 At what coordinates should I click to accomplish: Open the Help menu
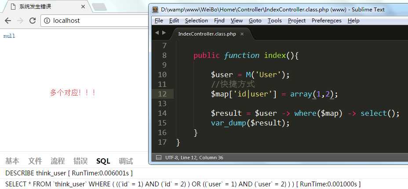[x=353, y=21]
